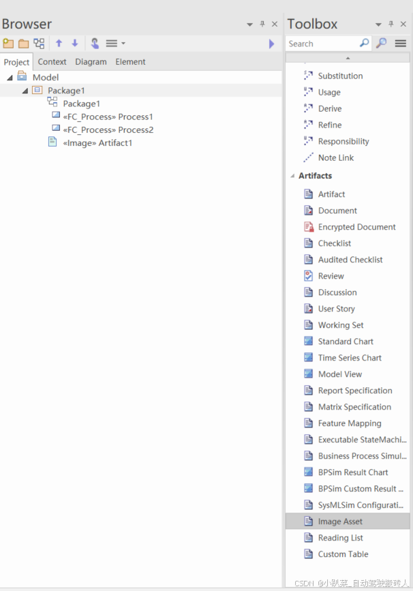Select Package1 package in tree
The height and width of the screenshot is (591, 413).
click(66, 91)
